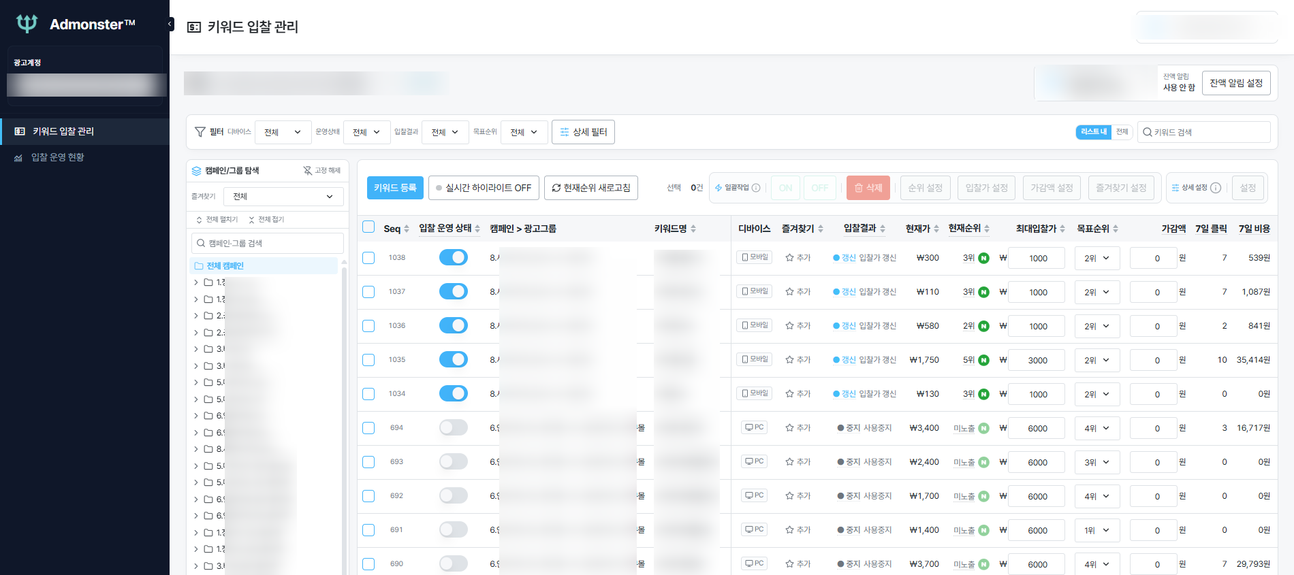
Task: Click the 전체 캠페인 folder icon
Action: pos(199,266)
